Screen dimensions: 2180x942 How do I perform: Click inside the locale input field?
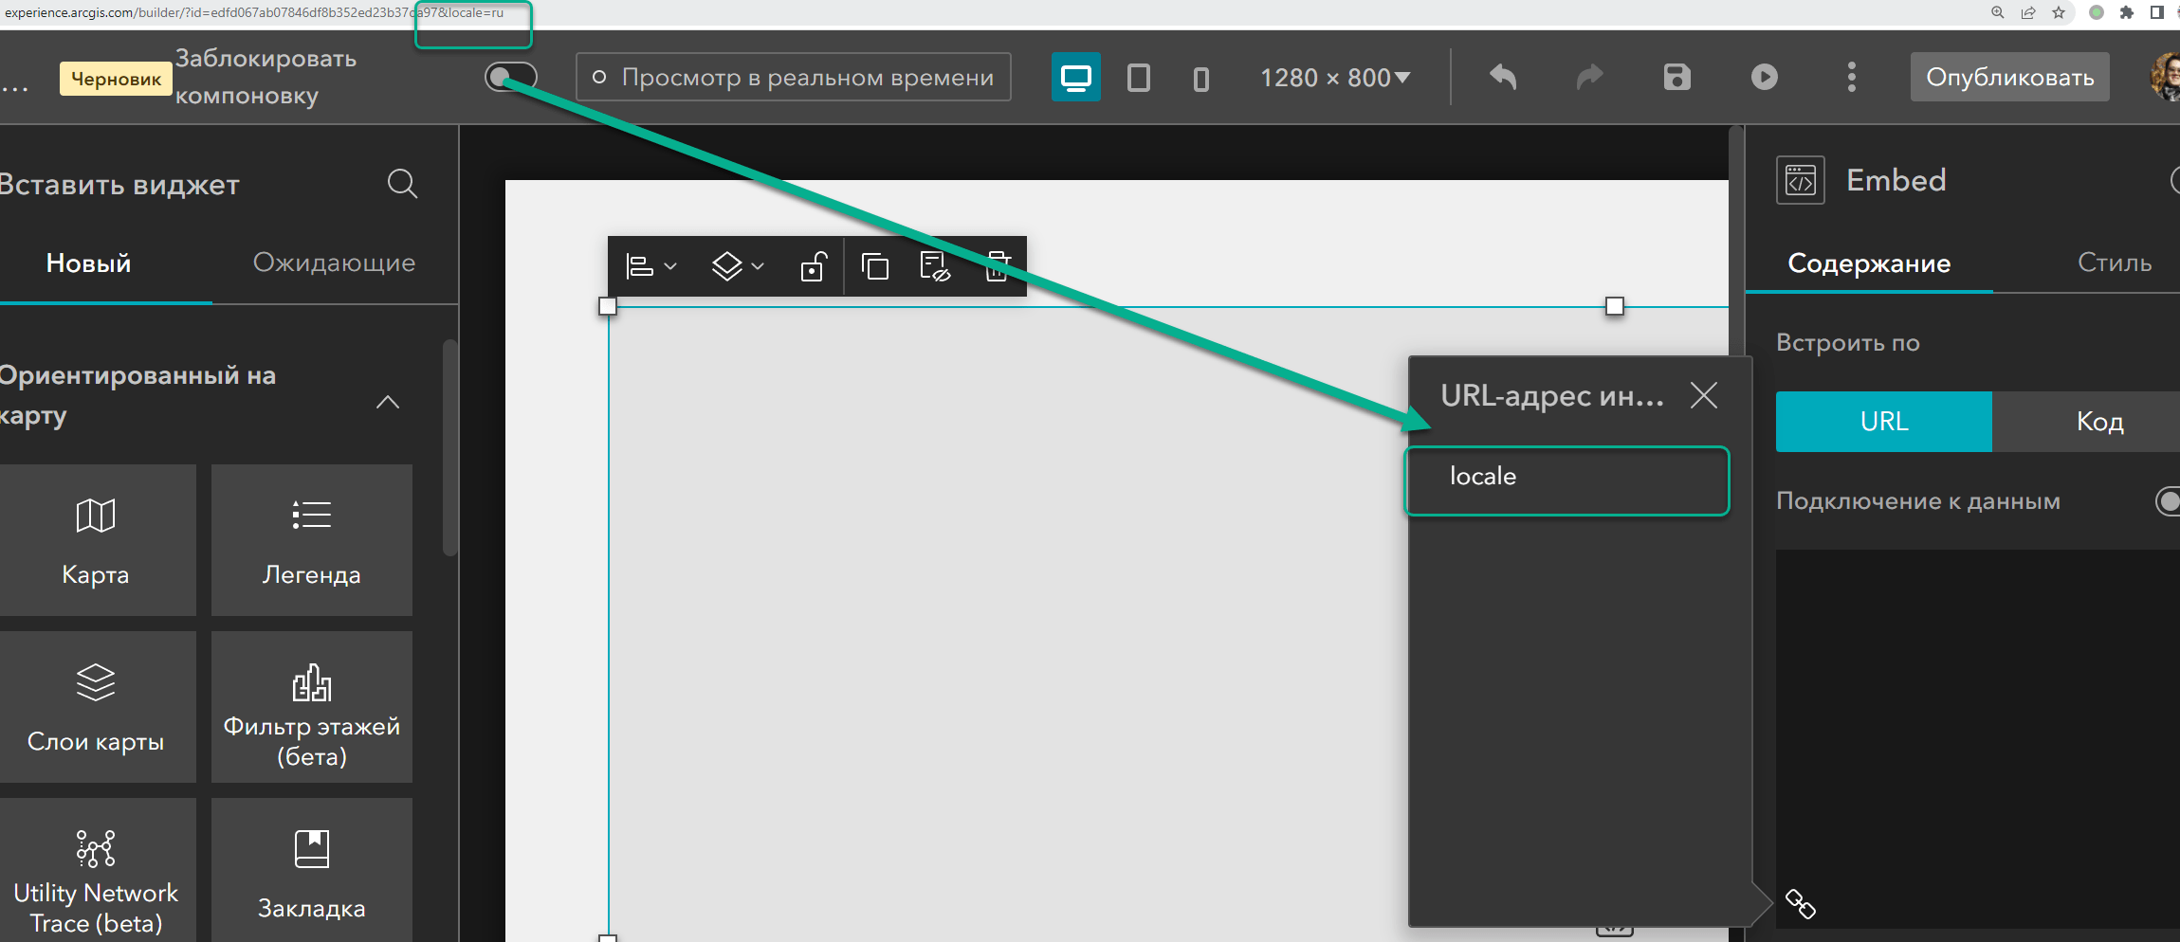click(1565, 480)
